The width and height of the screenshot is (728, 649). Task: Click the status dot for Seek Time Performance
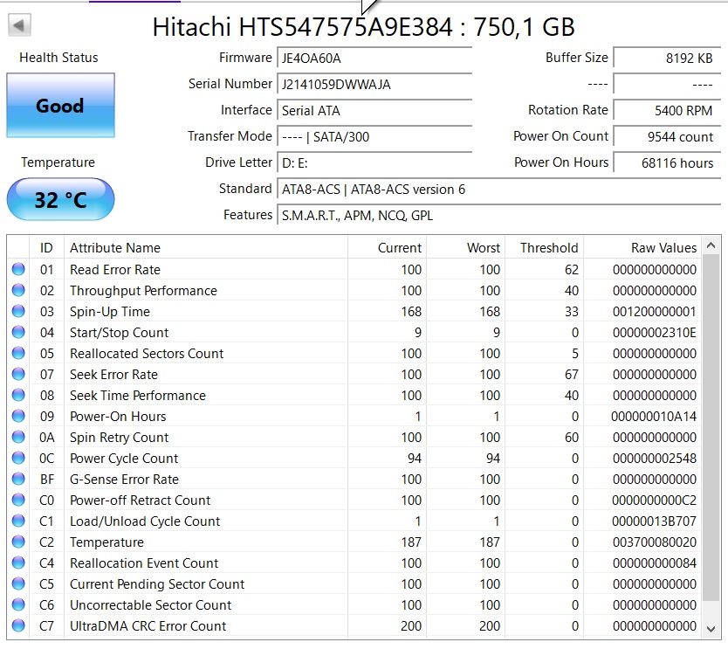pyautogui.click(x=18, y=395)
